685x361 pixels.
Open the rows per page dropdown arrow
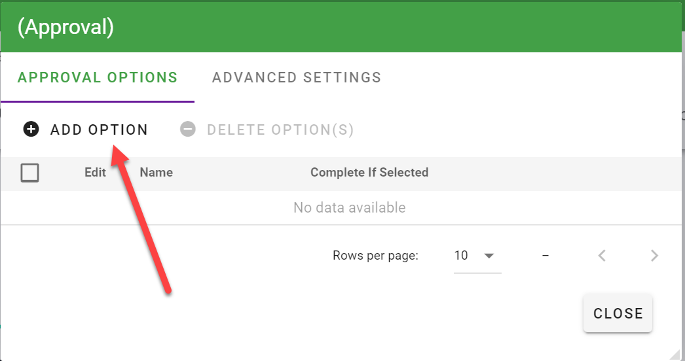point(489,256)
